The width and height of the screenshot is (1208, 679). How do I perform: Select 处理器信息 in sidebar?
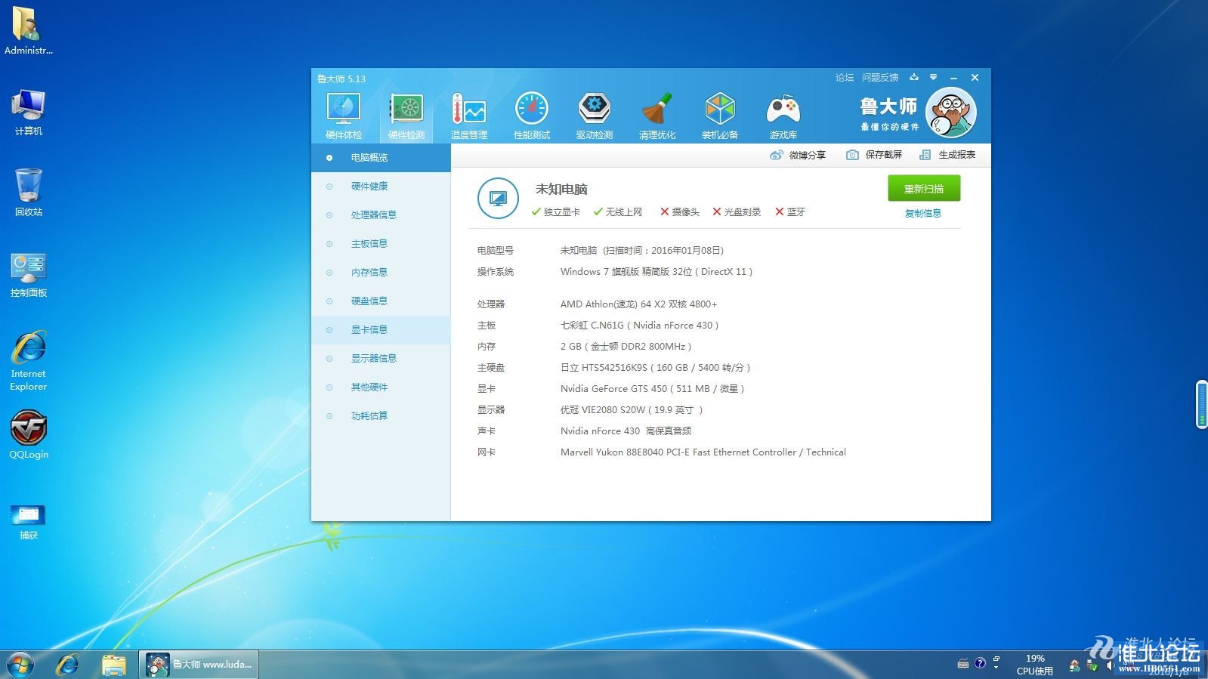[x=381, y=215]
